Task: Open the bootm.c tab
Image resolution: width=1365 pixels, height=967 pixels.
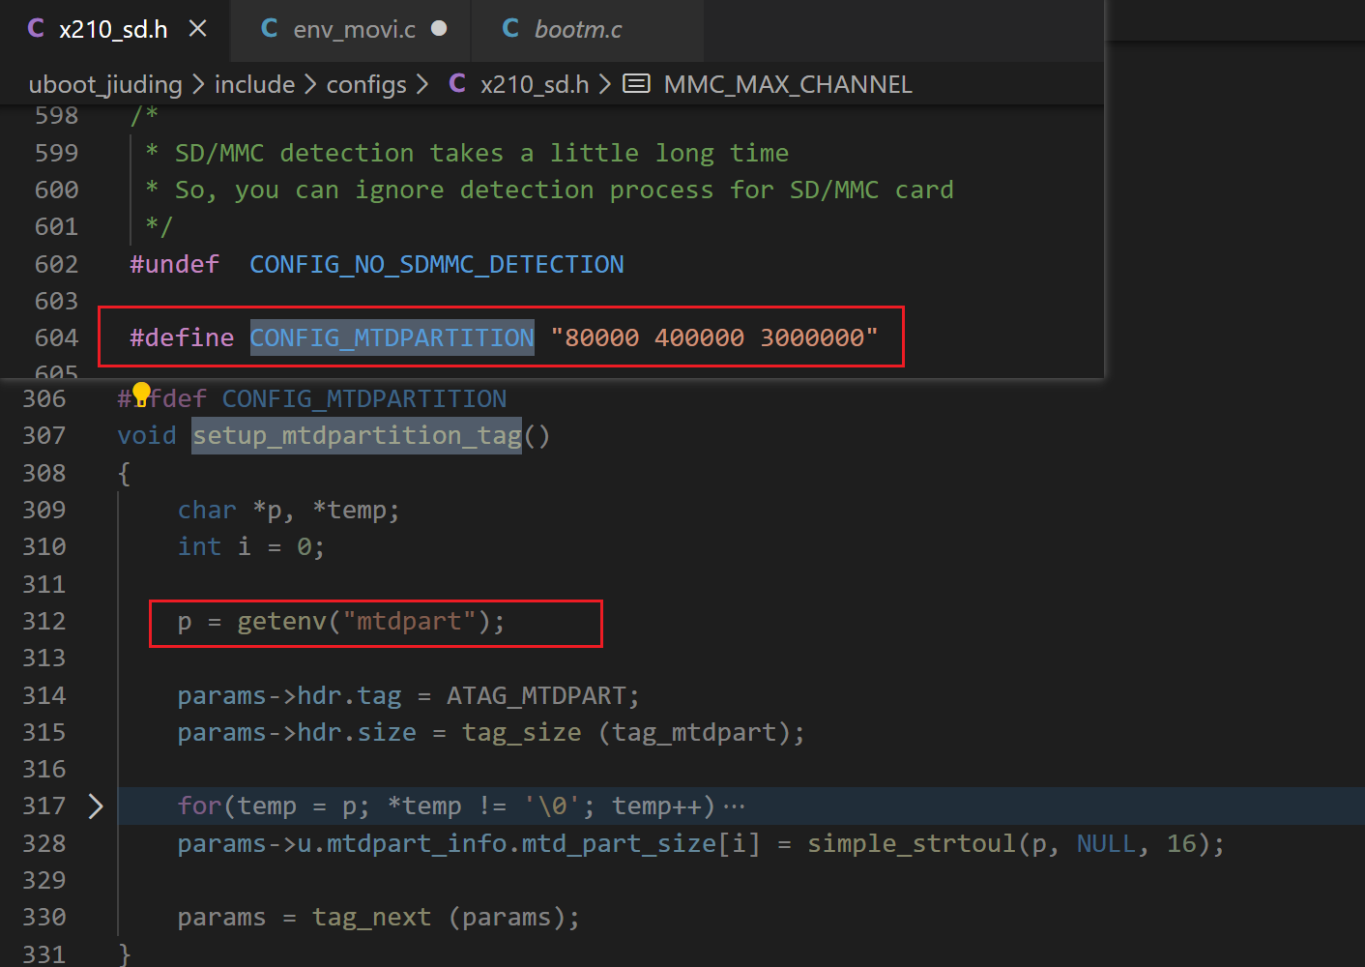Action: coord(578,29)
